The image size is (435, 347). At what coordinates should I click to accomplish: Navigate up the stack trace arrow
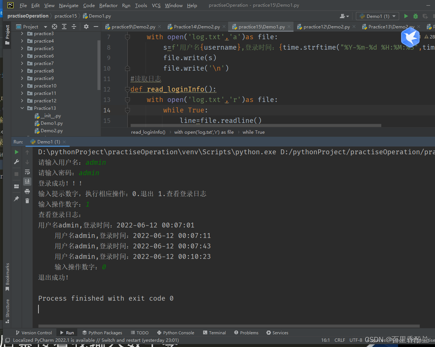coord(27,152)
